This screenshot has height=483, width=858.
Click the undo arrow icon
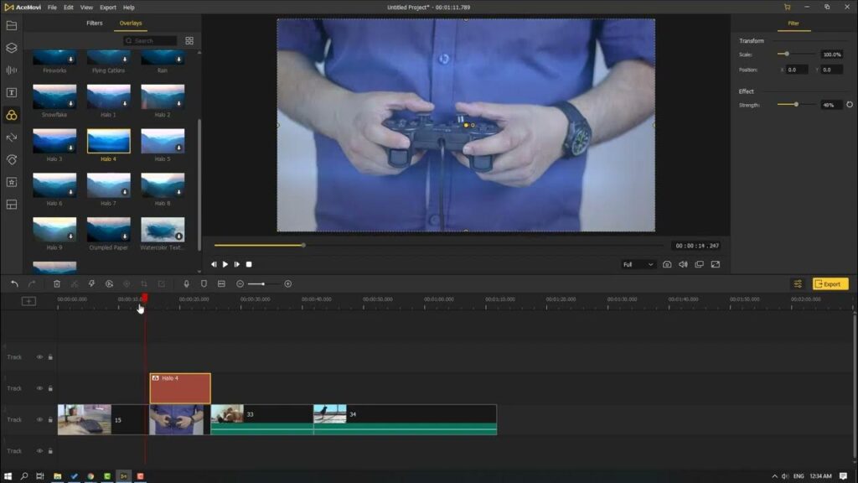pos(15,283)
